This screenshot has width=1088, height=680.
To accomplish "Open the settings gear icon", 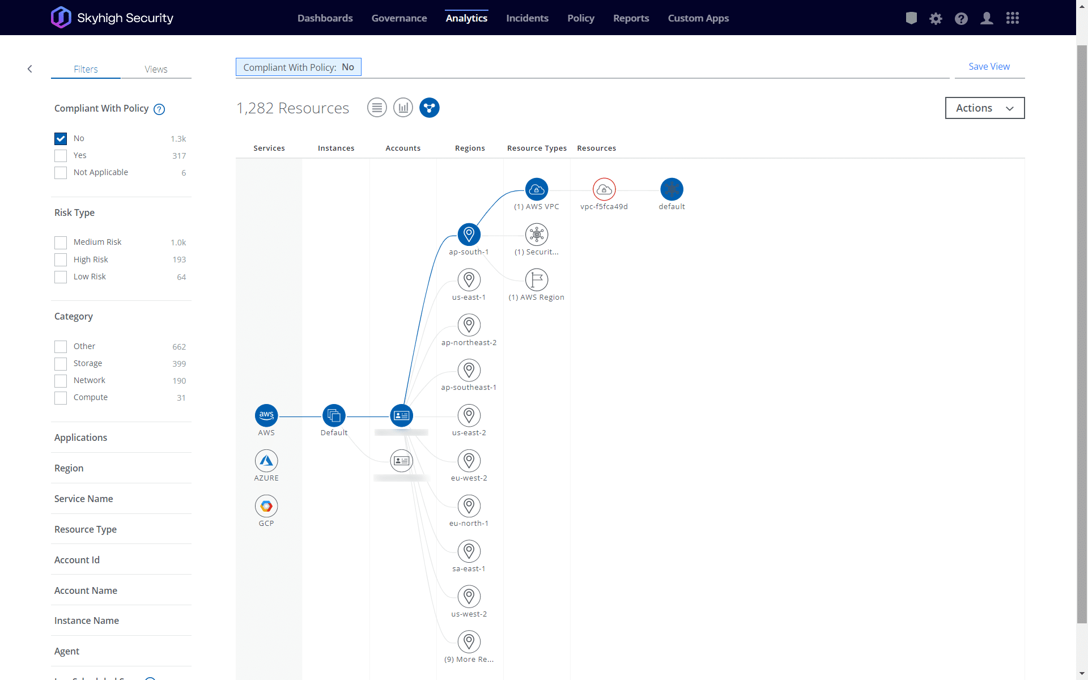I will (x=936, y=18).
